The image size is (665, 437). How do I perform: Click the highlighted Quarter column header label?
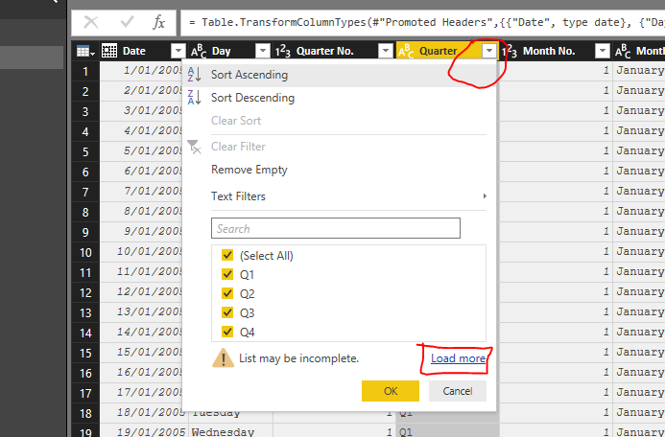click(x=439, y=51)
